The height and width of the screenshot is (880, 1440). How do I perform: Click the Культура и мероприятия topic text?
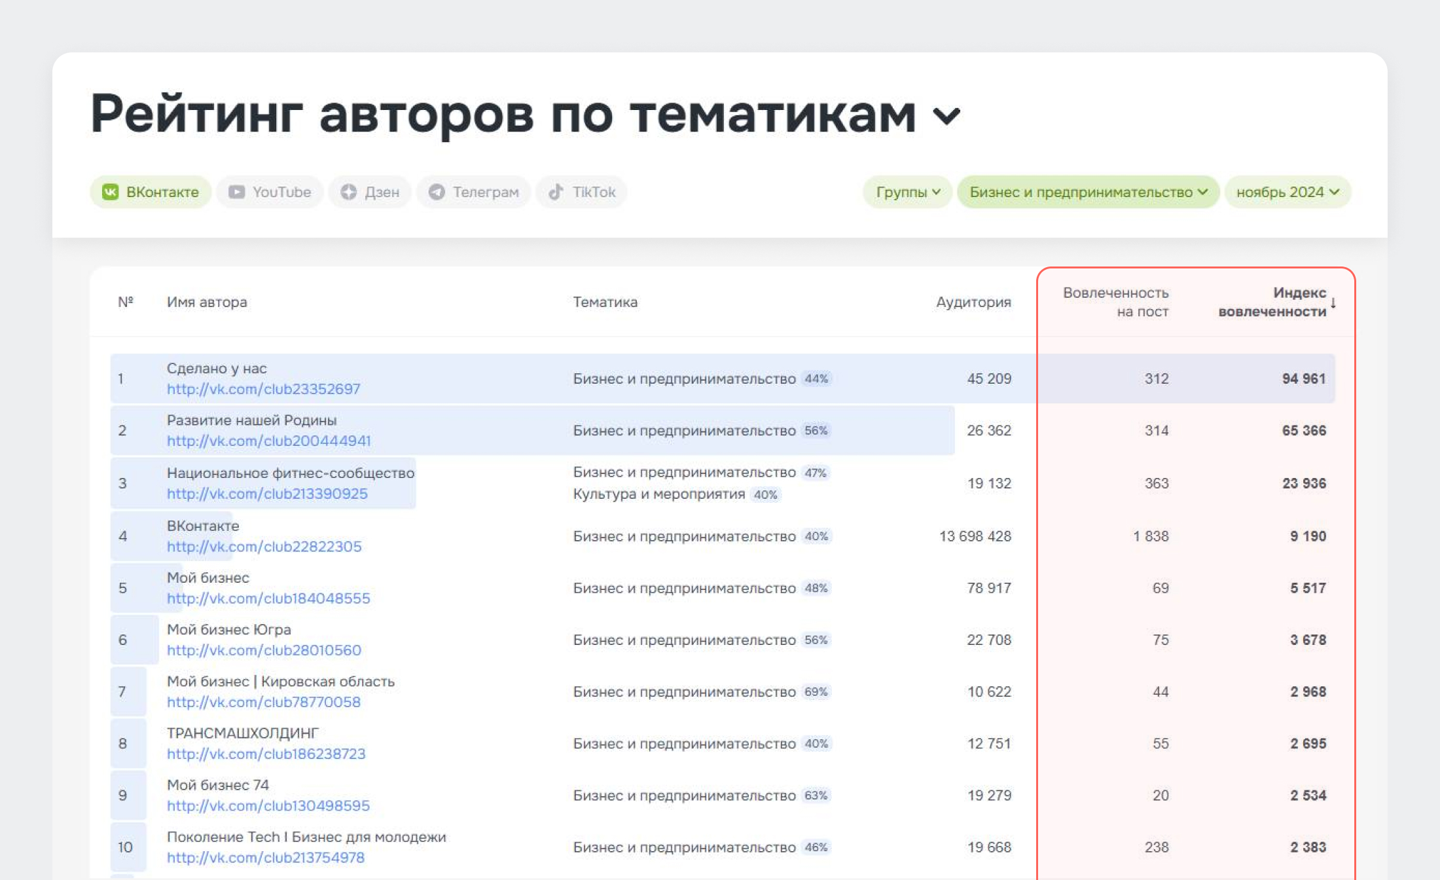point(659,494)
